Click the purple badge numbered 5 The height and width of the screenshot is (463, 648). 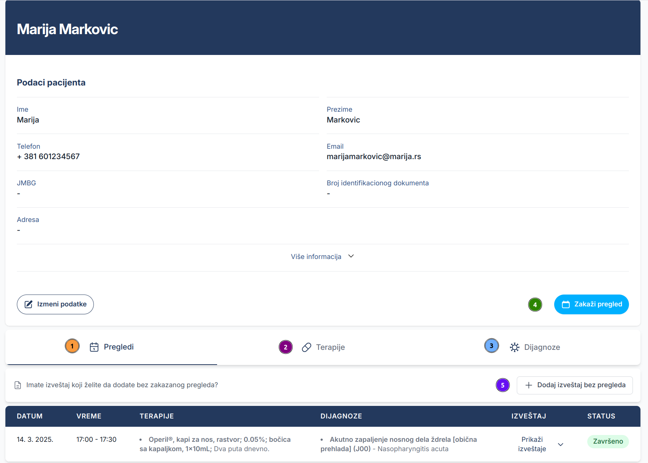503,385
